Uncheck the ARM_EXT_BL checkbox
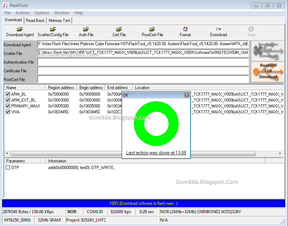Screen dimensions: 288x226 click(x=8, y=100)
